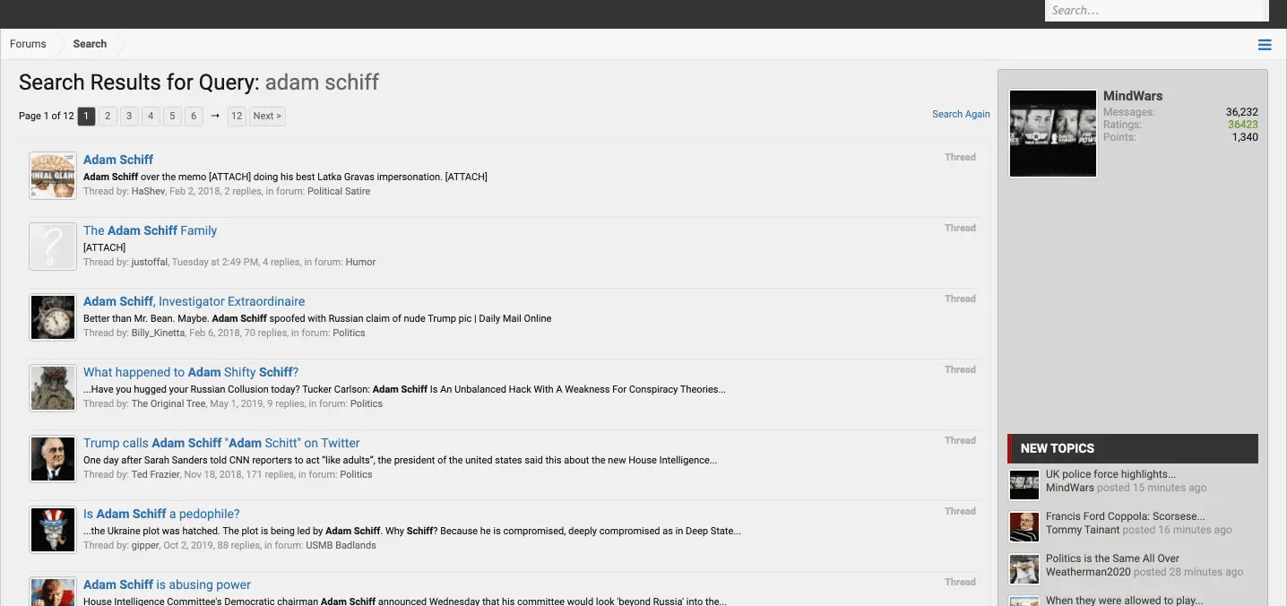Click Ted Frazier's portrait avatar
The width and height of the screenshot is (1287, 606).
tap(53, 458)
